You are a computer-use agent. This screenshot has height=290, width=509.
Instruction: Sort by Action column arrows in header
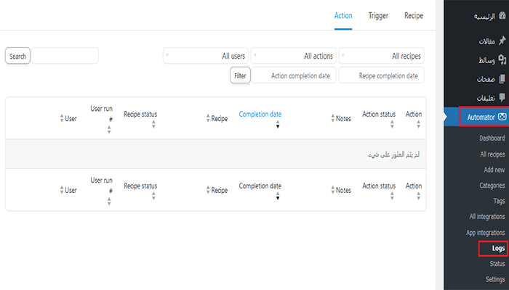pyautogui.click(x=418, y=124)
